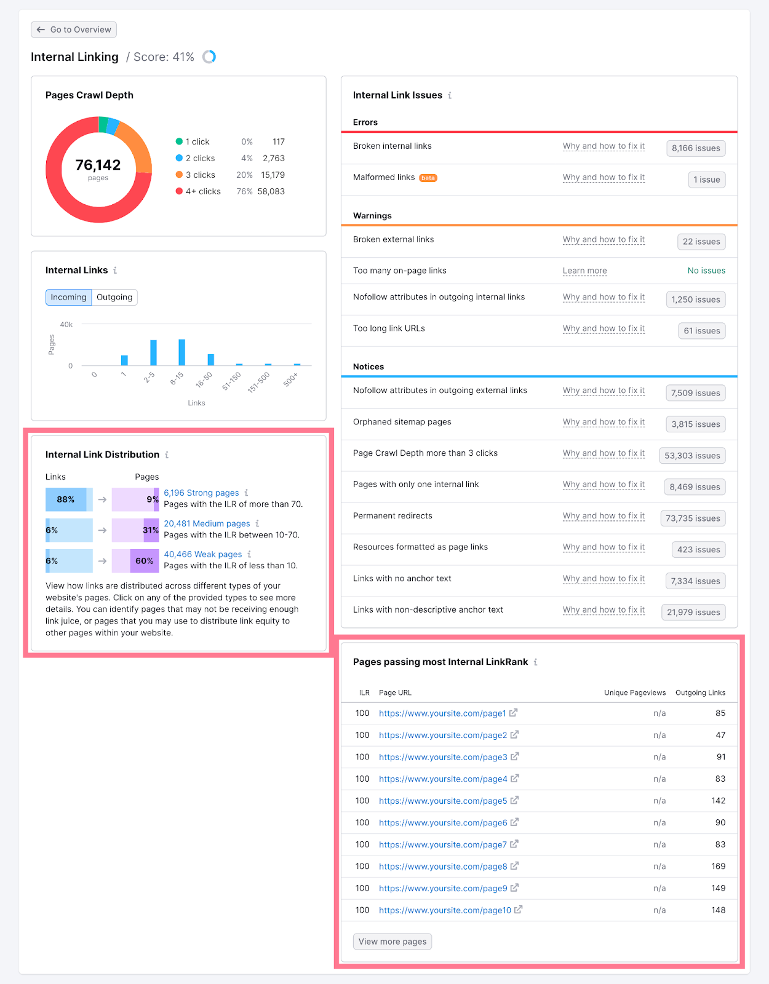Open external link icon for page10 URL
Viewport: 769px width, 984px height.
coord(518,910)
